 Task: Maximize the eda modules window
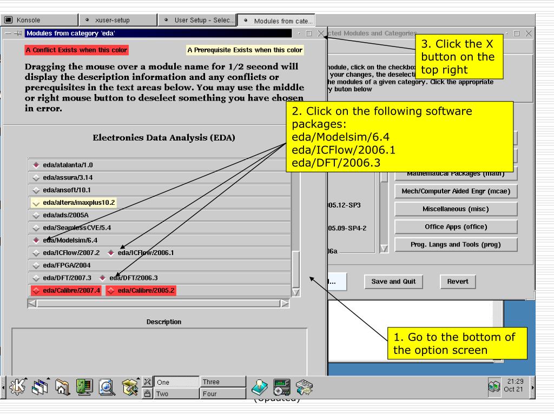[x=309, y=34]
